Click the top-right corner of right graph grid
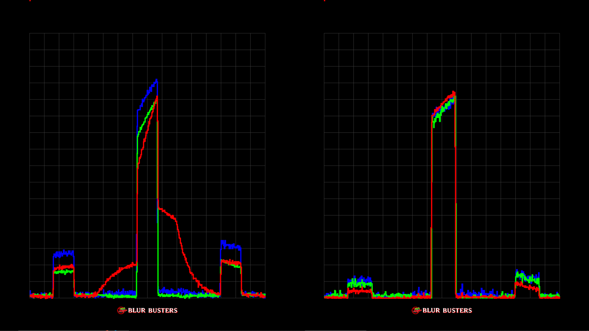This screenshot has height=331, width=589. point(559,33)
